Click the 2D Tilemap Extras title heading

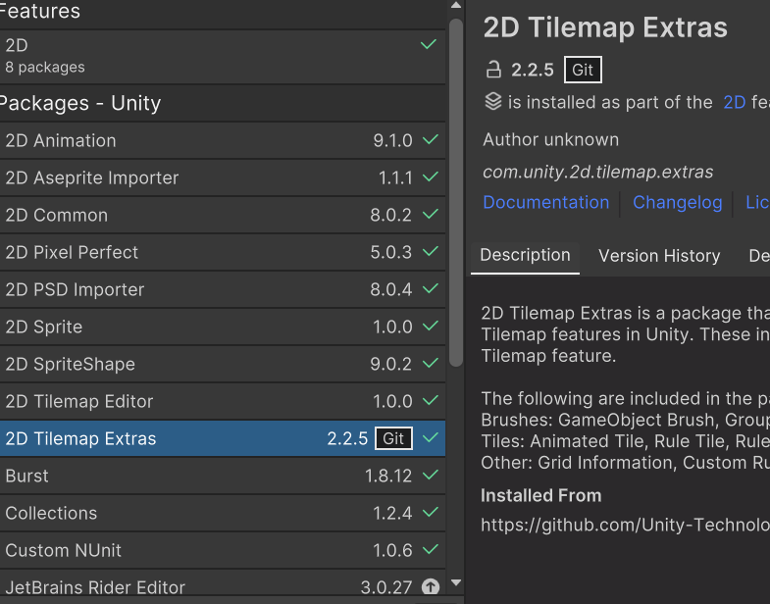click(x=605, y=27)
